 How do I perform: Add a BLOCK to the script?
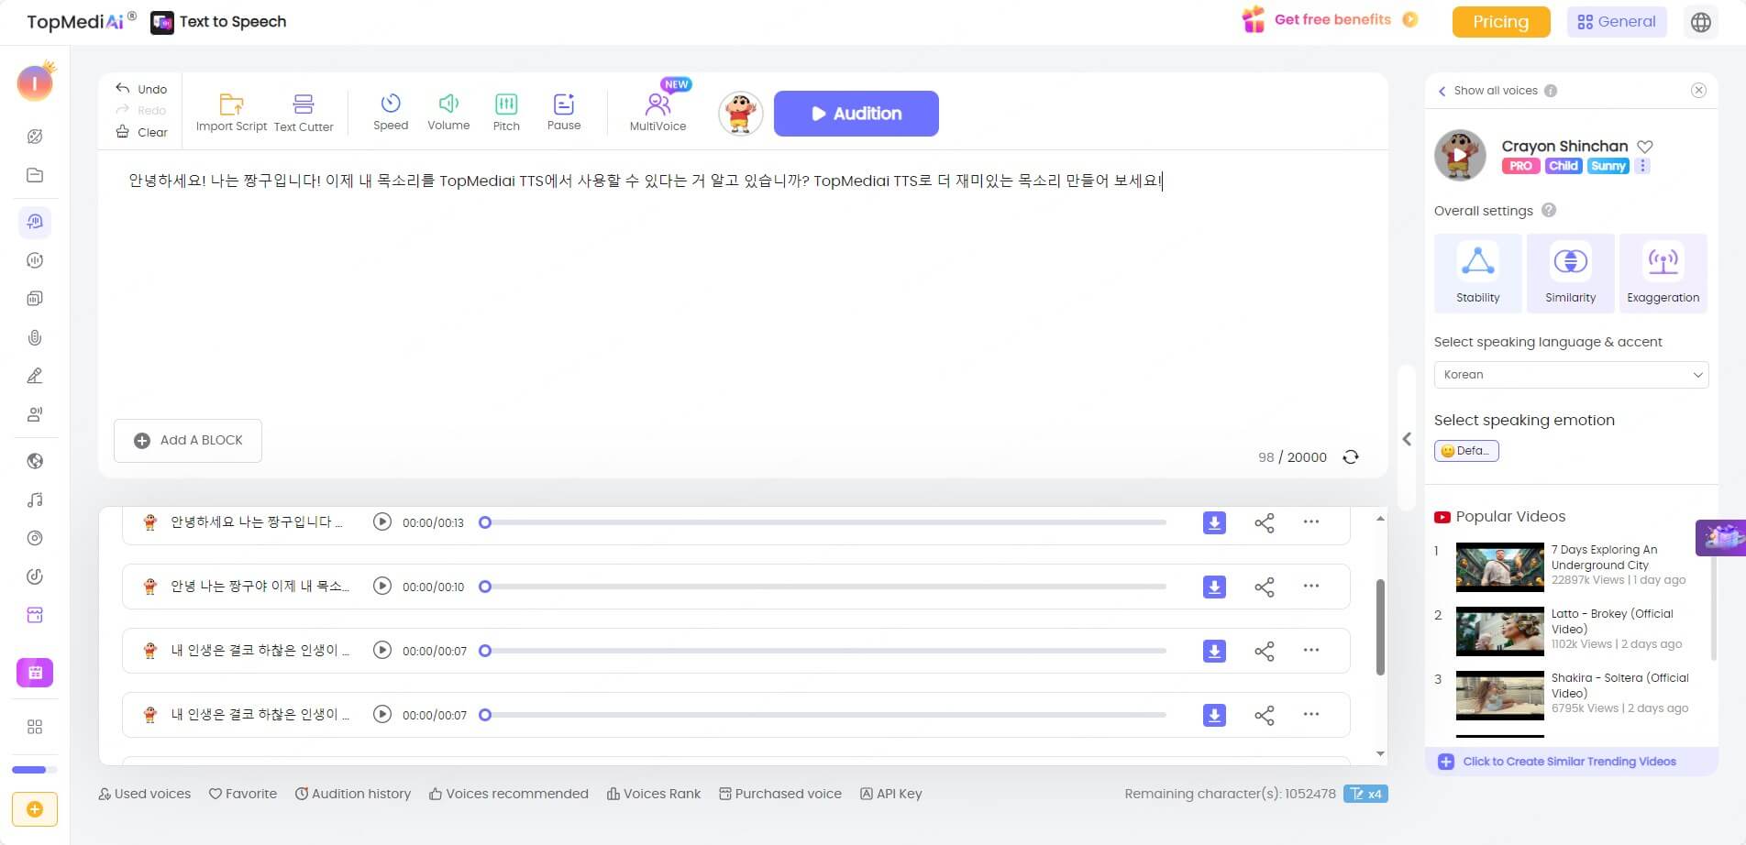[x=188, y=441]
